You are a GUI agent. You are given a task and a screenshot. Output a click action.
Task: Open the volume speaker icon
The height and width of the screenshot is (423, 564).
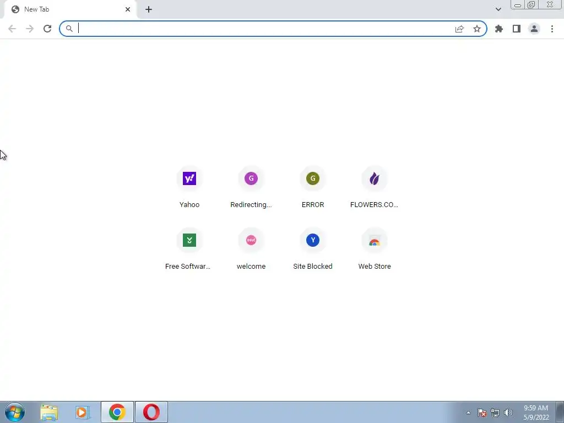tap(508, 413)
